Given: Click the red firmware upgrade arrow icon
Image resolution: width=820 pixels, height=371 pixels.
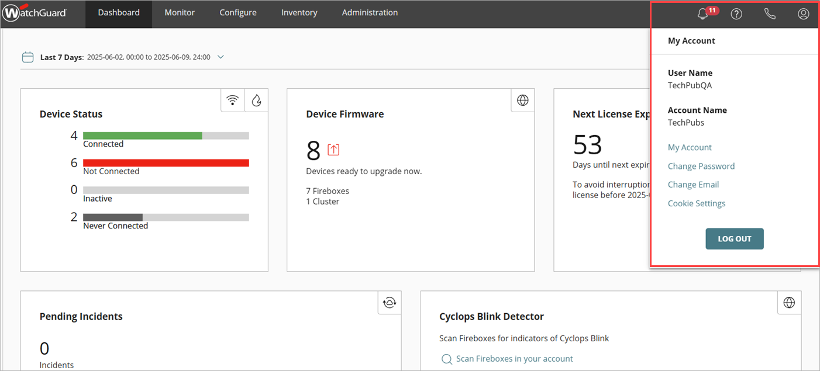Looking at the screenshot, I should point(333,150).
